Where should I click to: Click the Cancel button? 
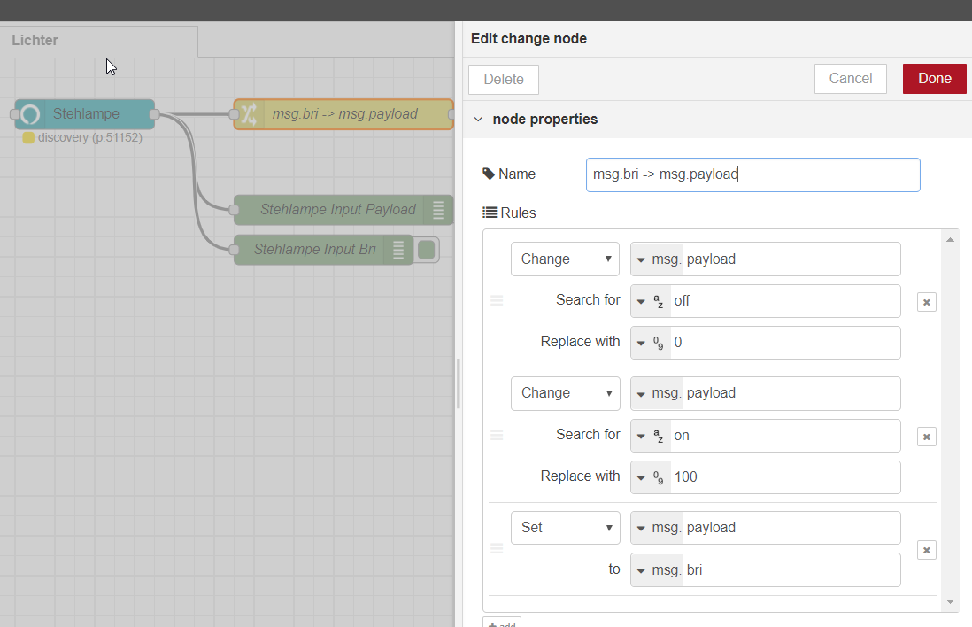pyautogui.click(x=851, y=79)
